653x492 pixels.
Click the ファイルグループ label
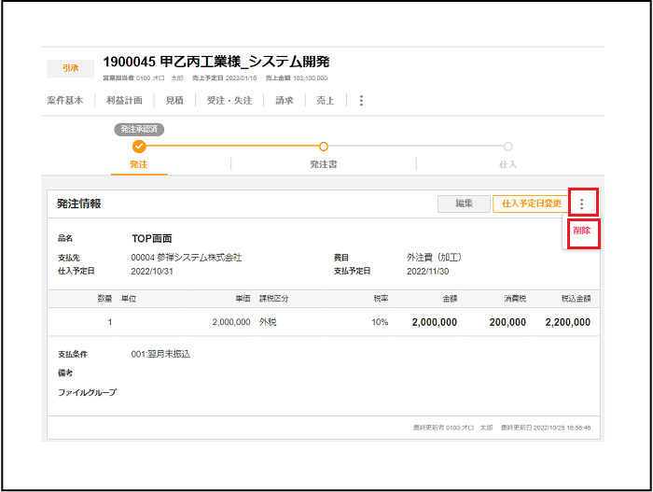click(87, 392)
